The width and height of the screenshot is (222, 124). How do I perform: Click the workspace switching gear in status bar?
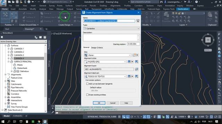189,117
